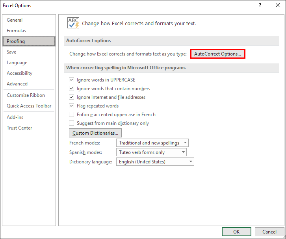This screenshot has height=239, width=286.
Task: Click the AutoCorrect options section header
Action: (x=171, y=41)
